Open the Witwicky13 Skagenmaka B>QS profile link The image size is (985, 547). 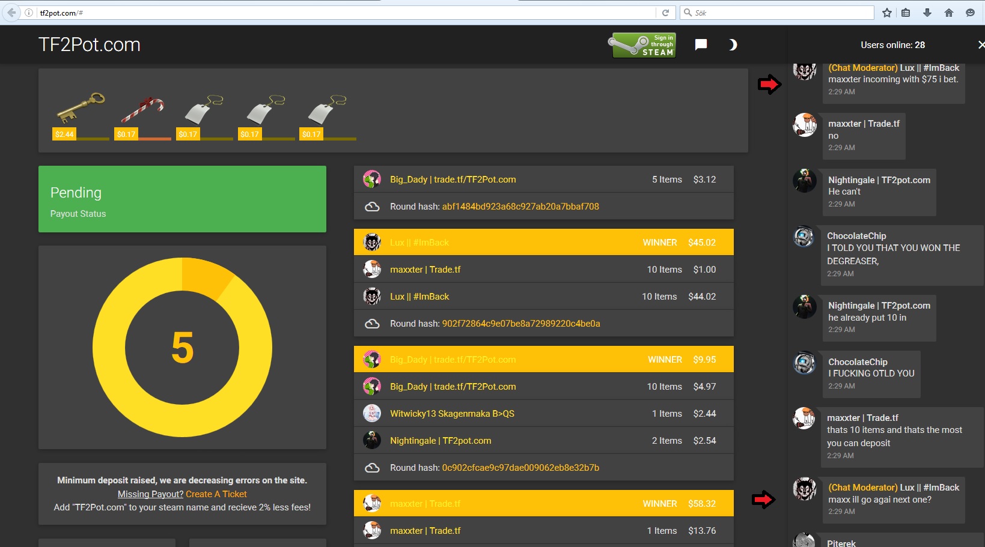point(452,414)
